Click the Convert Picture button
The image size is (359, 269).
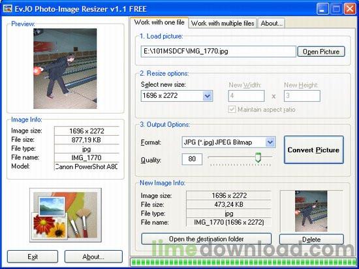pyautogui.click(x=314, y=150)
